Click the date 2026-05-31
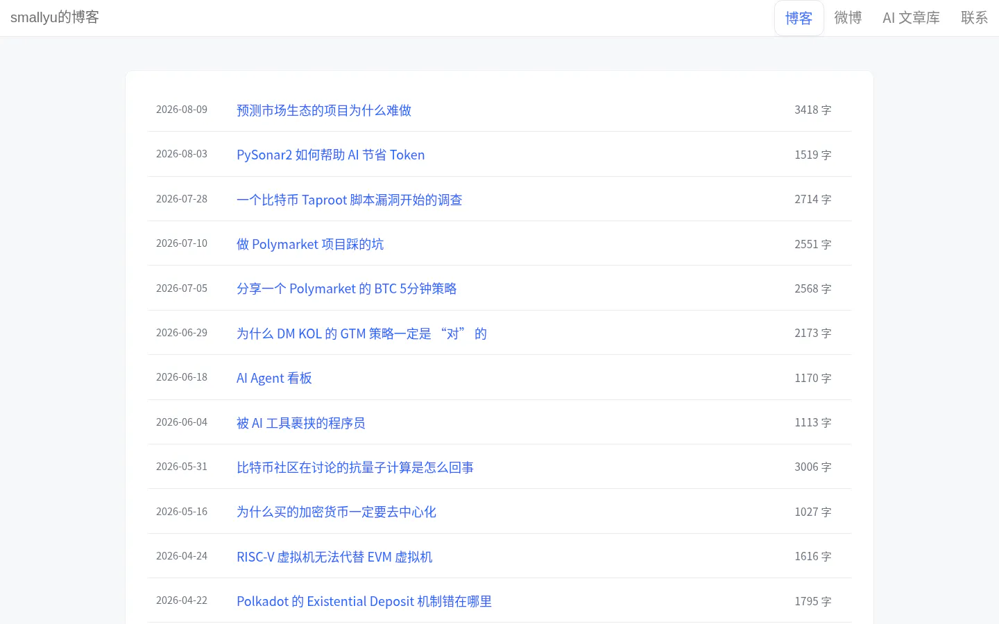Screen dimensions: 999x624 point(182,467)
